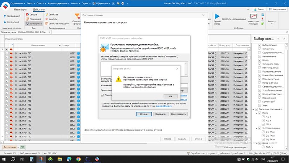
Task: Select the Точки учёта view
Action: [34, 23]
